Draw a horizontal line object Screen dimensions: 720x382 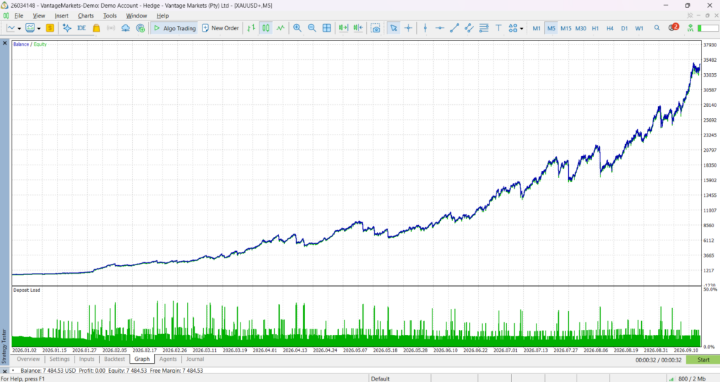pos(439,28)
